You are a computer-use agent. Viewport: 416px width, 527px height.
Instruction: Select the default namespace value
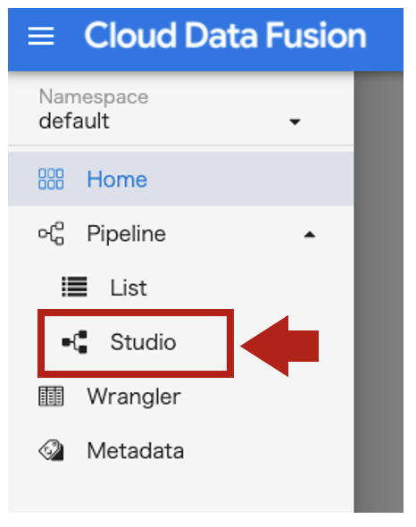click(74, 121)
